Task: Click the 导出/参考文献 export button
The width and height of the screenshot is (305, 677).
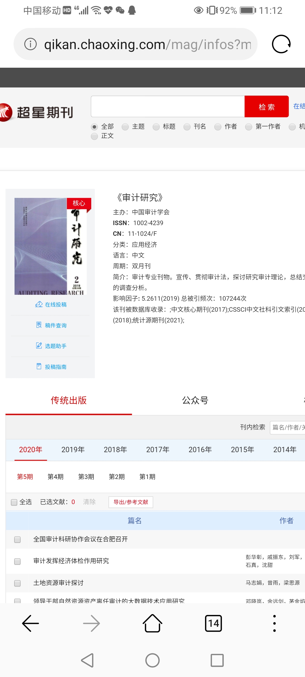Action: click(131, 502)
